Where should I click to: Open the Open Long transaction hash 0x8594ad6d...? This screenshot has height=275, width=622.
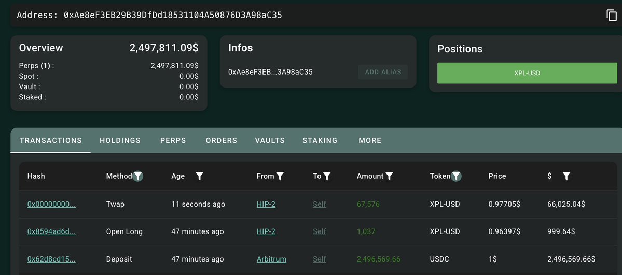[51, 231]
